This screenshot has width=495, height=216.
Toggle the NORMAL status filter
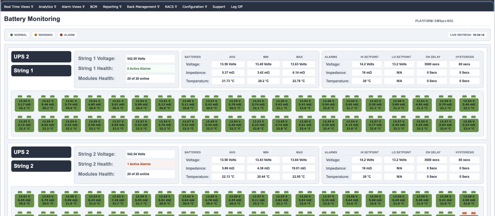pyautogui.click(x=19, y=35)
